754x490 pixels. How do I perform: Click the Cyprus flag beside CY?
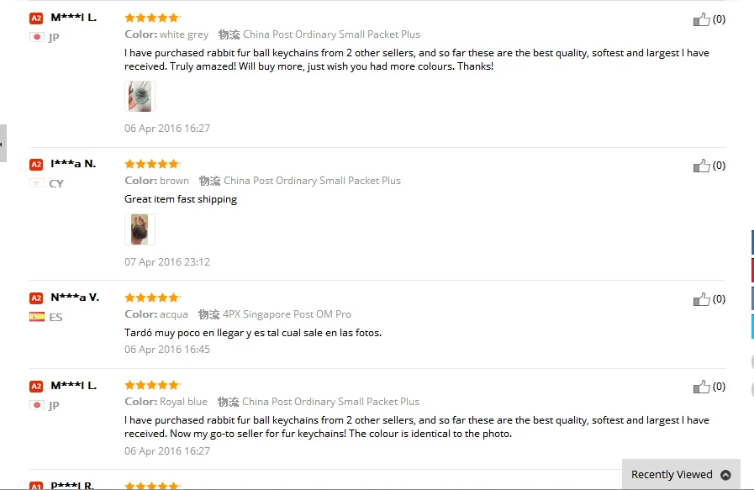(37, 183)
